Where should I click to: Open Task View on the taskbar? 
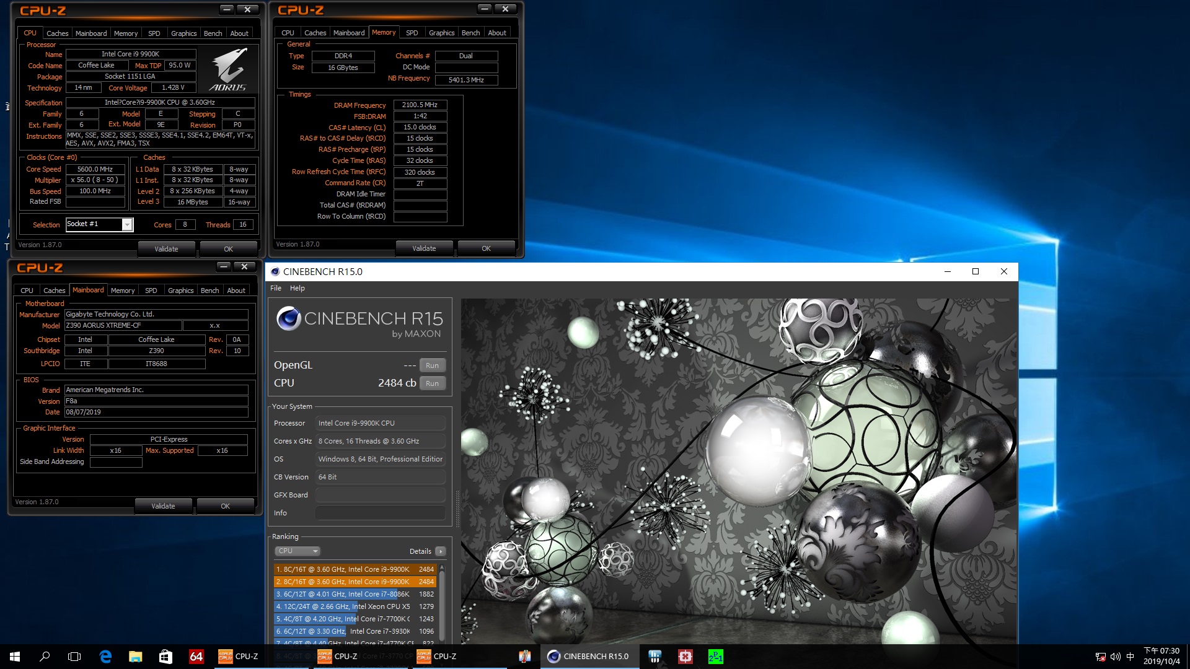74,657
